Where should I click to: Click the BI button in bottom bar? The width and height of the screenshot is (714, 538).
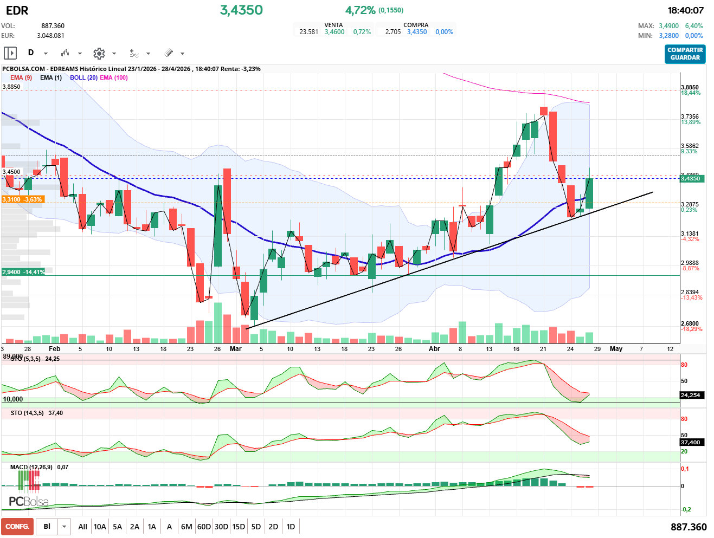click(x=47, y=527)
